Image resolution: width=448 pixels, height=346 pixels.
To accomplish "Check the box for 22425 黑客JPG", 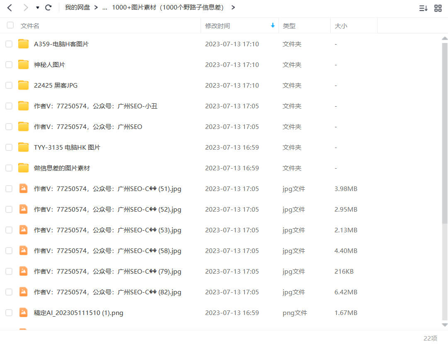I will coord(9,86).
